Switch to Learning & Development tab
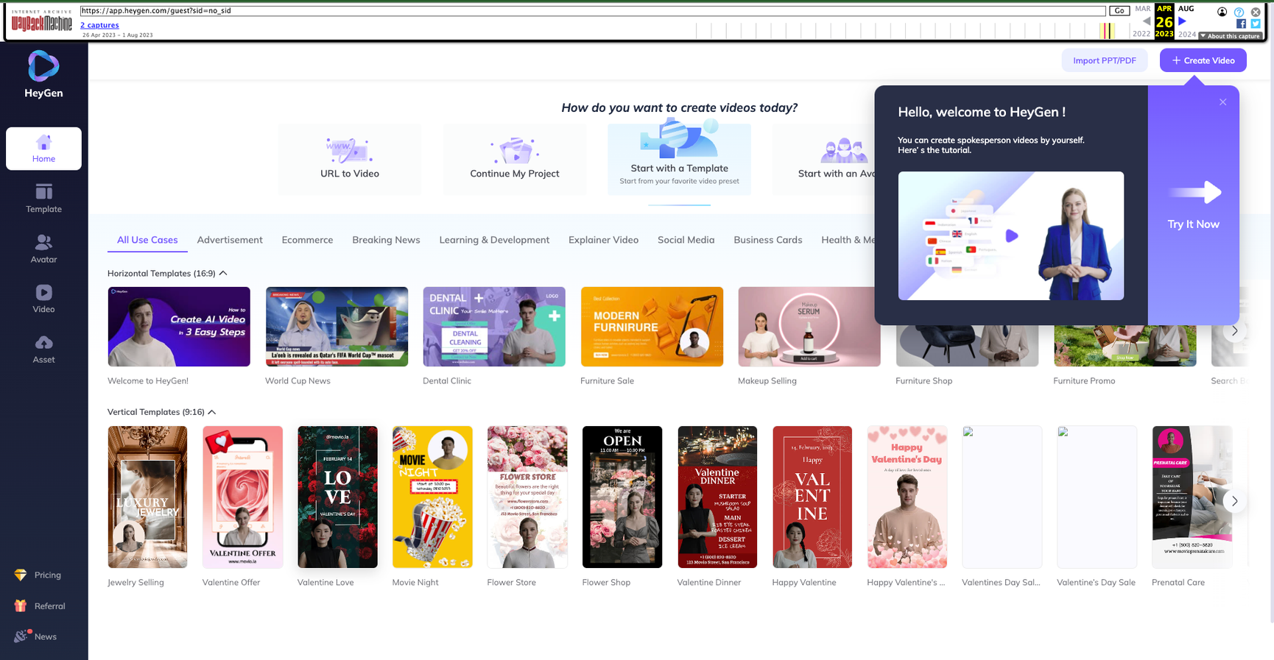Viewport: 1274px width, 660px height. pos(494,240)
